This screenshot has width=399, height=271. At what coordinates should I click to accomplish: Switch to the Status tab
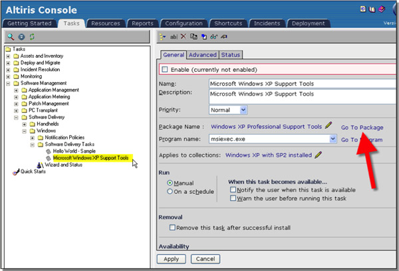[x=231, y=55]
